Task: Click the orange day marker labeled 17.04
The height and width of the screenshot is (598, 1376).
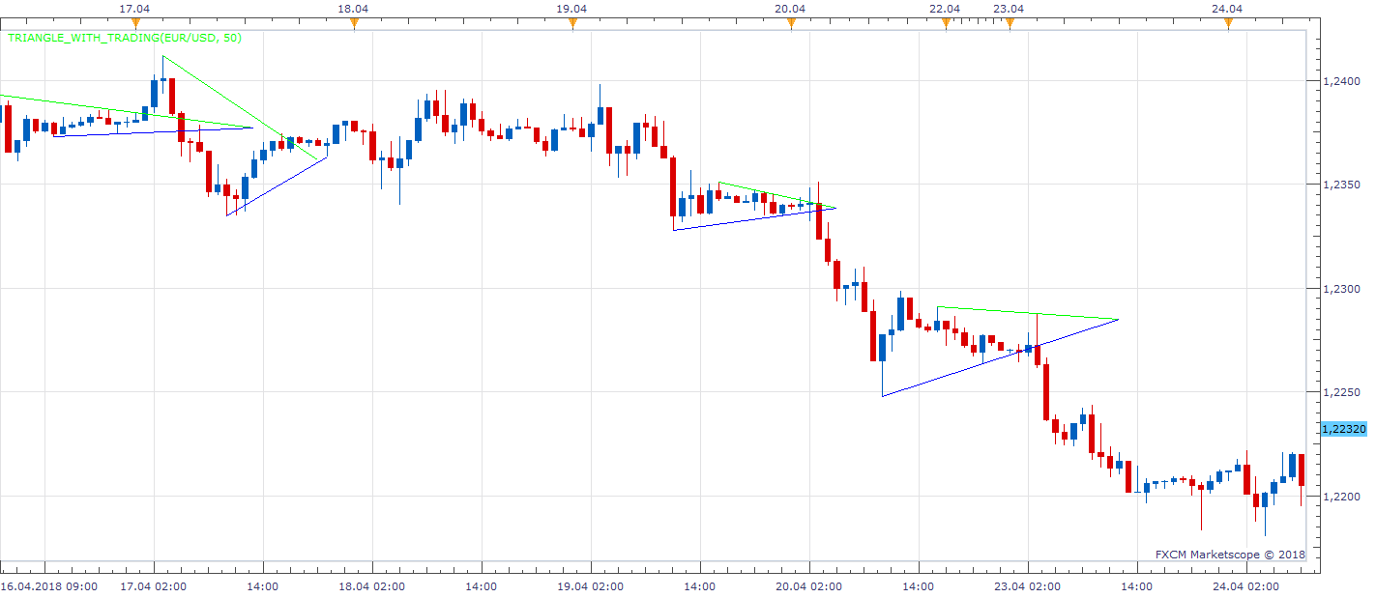Action: [135, 23]
